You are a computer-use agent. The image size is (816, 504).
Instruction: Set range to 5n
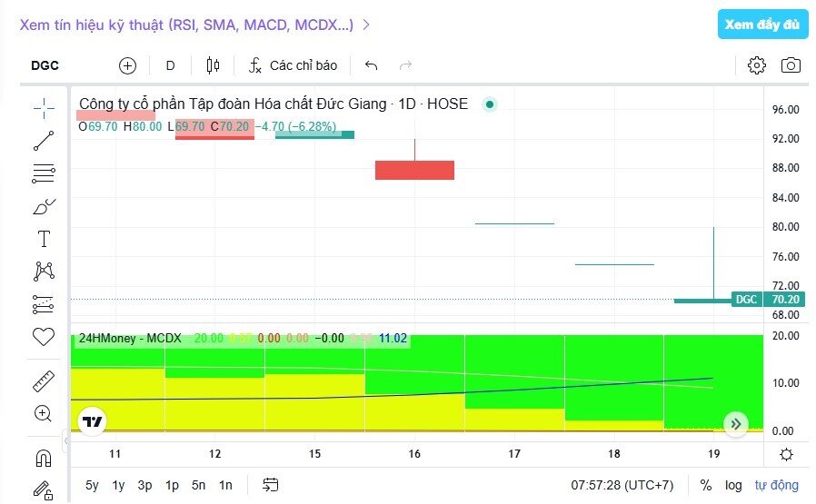pos(198,485)
